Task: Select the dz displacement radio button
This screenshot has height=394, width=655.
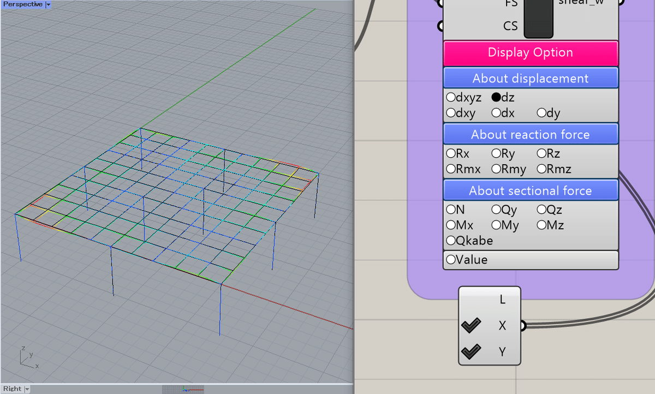Action: (496, 98)
